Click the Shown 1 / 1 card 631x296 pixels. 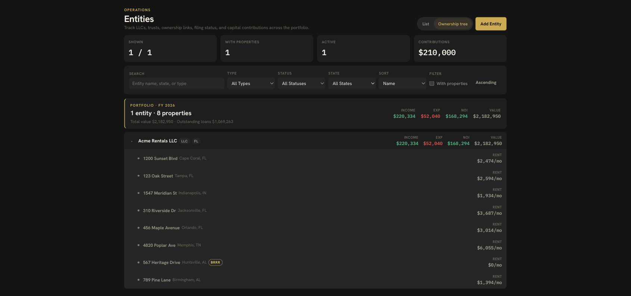[x=170, y=48]
